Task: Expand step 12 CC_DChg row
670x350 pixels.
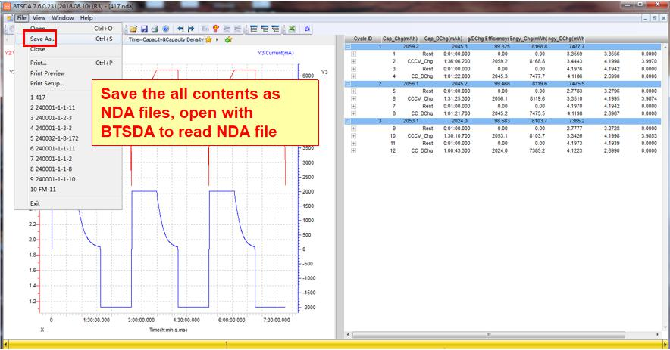Action: (353, 150)
